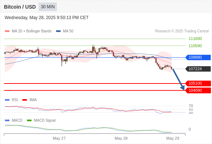Click the pink MA 20 + Bollinger Bands swatch
Image resolution: width=212 pixels, height=144 pixels.
(7, 31)
